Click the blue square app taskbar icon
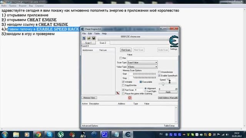 tap(105, 135)
